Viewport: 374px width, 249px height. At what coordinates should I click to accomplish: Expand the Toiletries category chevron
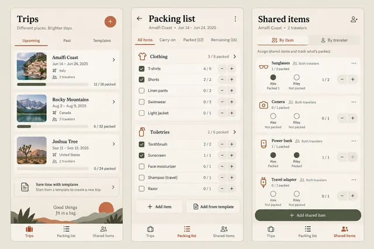point(235,132)
